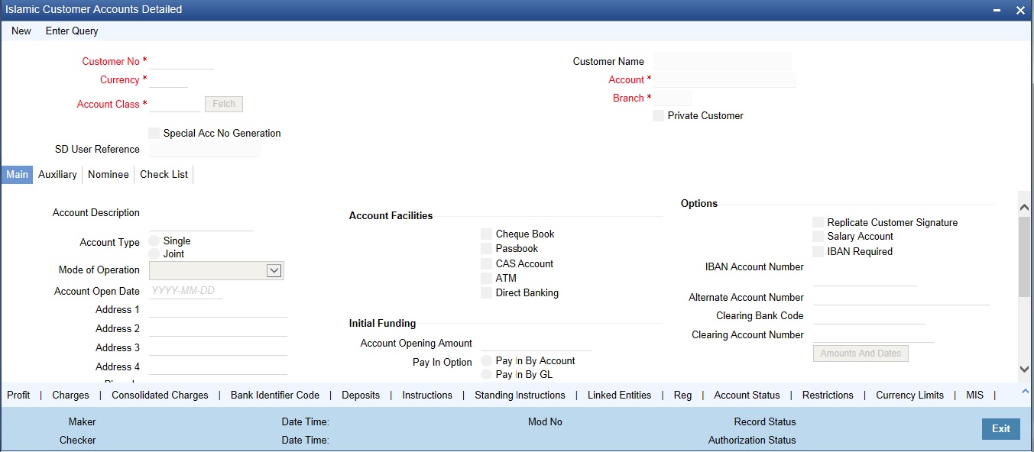Screen dimensions: 1034x452
Task: Tick the CAS Account checkbox
Action: (486, 263)
